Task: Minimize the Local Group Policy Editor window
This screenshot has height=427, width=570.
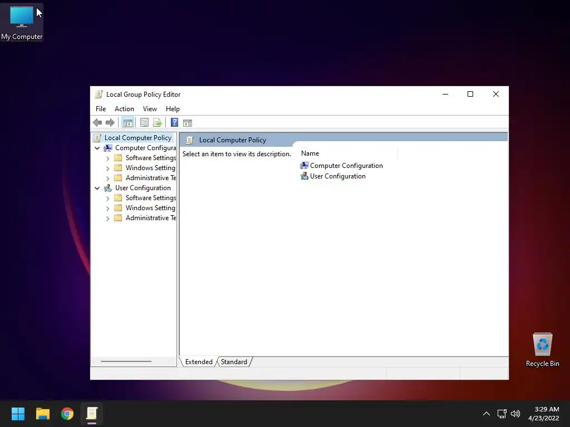Action: point(445,94)
